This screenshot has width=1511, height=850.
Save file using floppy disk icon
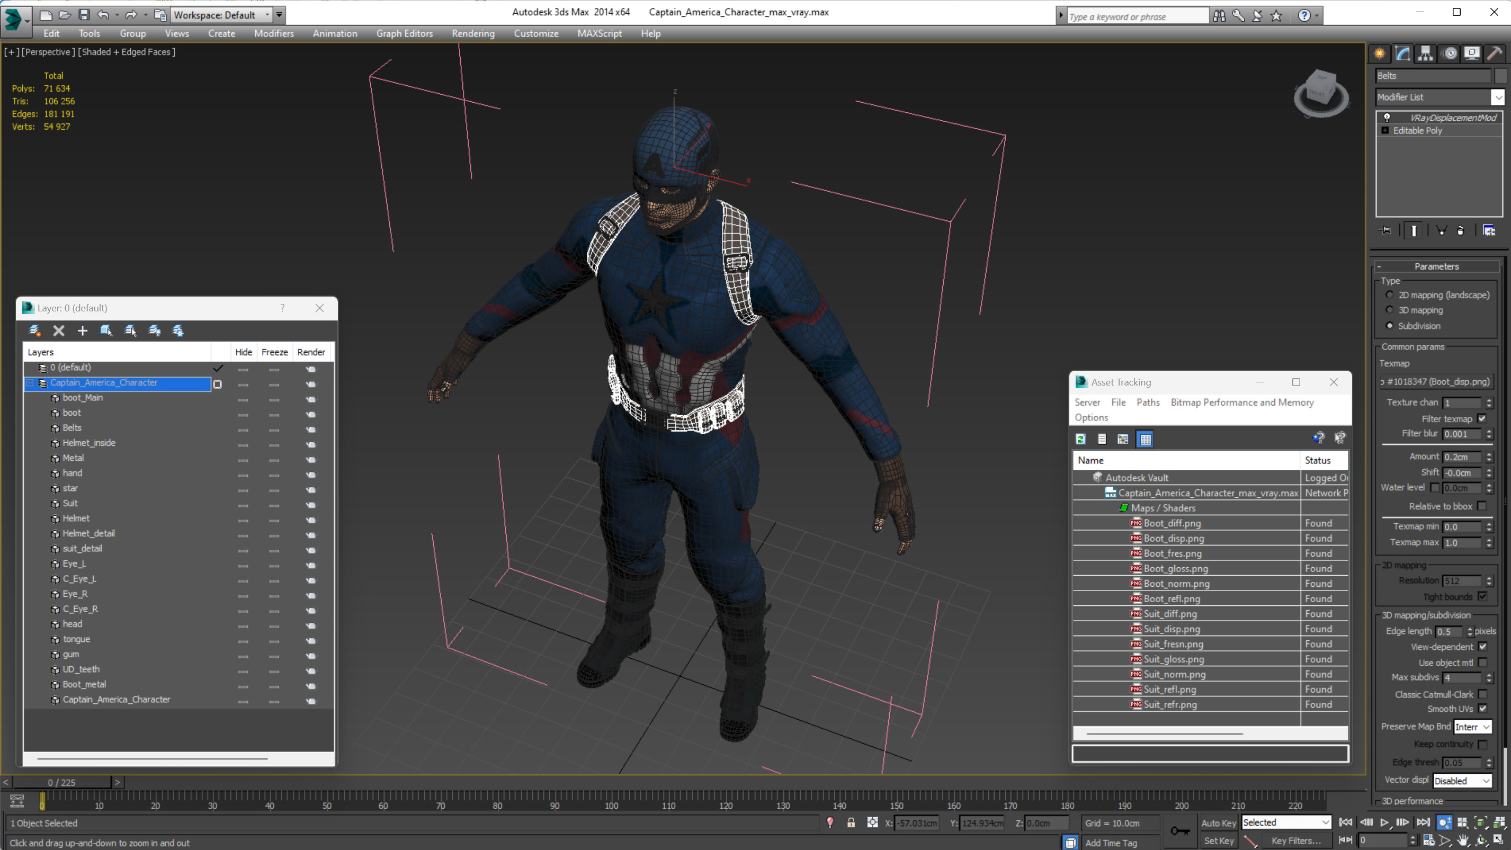[x=84, y=15]
